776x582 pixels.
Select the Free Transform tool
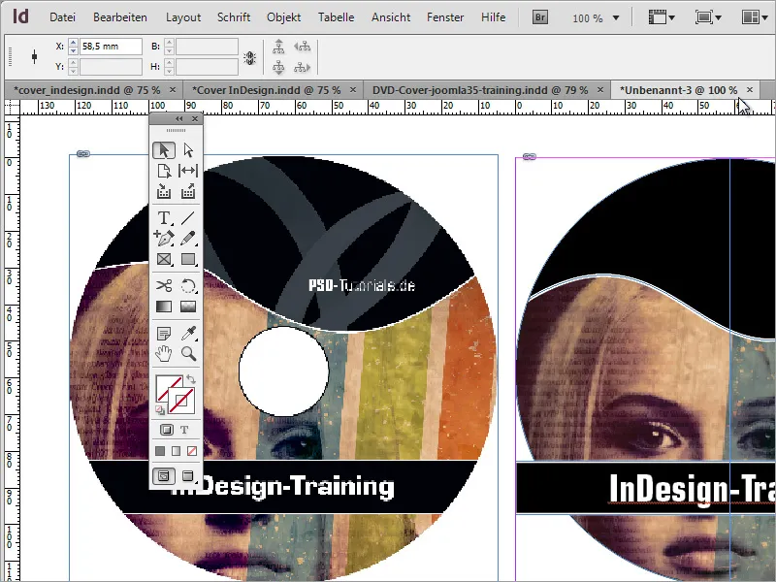click(188, 285)
